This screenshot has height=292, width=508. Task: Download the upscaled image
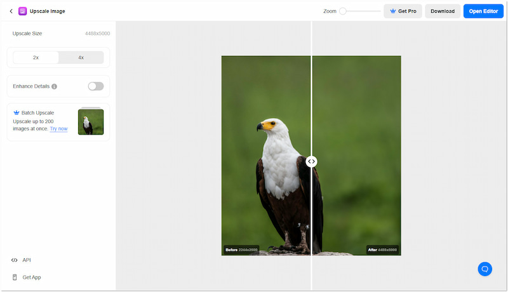(x=443, y=11)
